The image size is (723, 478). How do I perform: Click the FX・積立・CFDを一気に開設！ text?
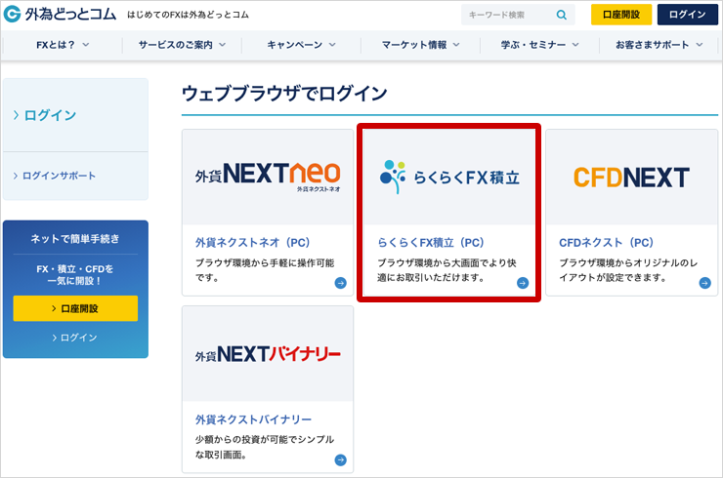point(75,274)
